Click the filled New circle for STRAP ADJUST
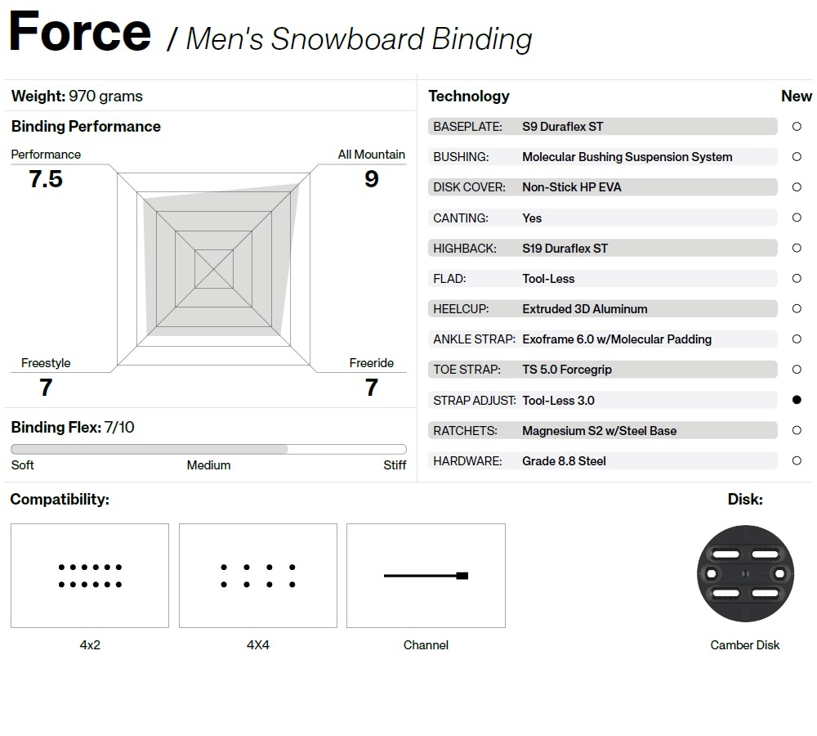This screenshot has height=736, width=817. point(797,400)
